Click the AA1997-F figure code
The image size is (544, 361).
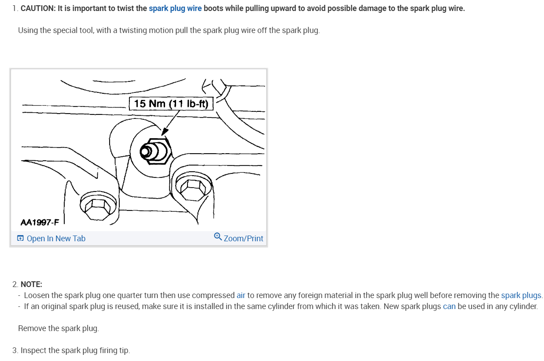(40, 221)
